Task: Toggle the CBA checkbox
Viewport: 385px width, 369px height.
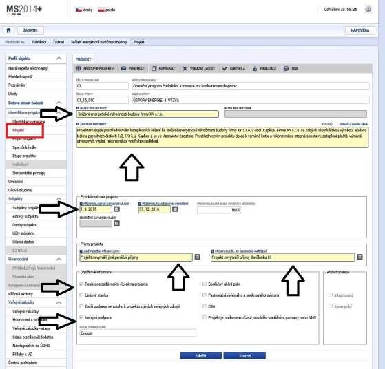Action: (x=205, y=306)
